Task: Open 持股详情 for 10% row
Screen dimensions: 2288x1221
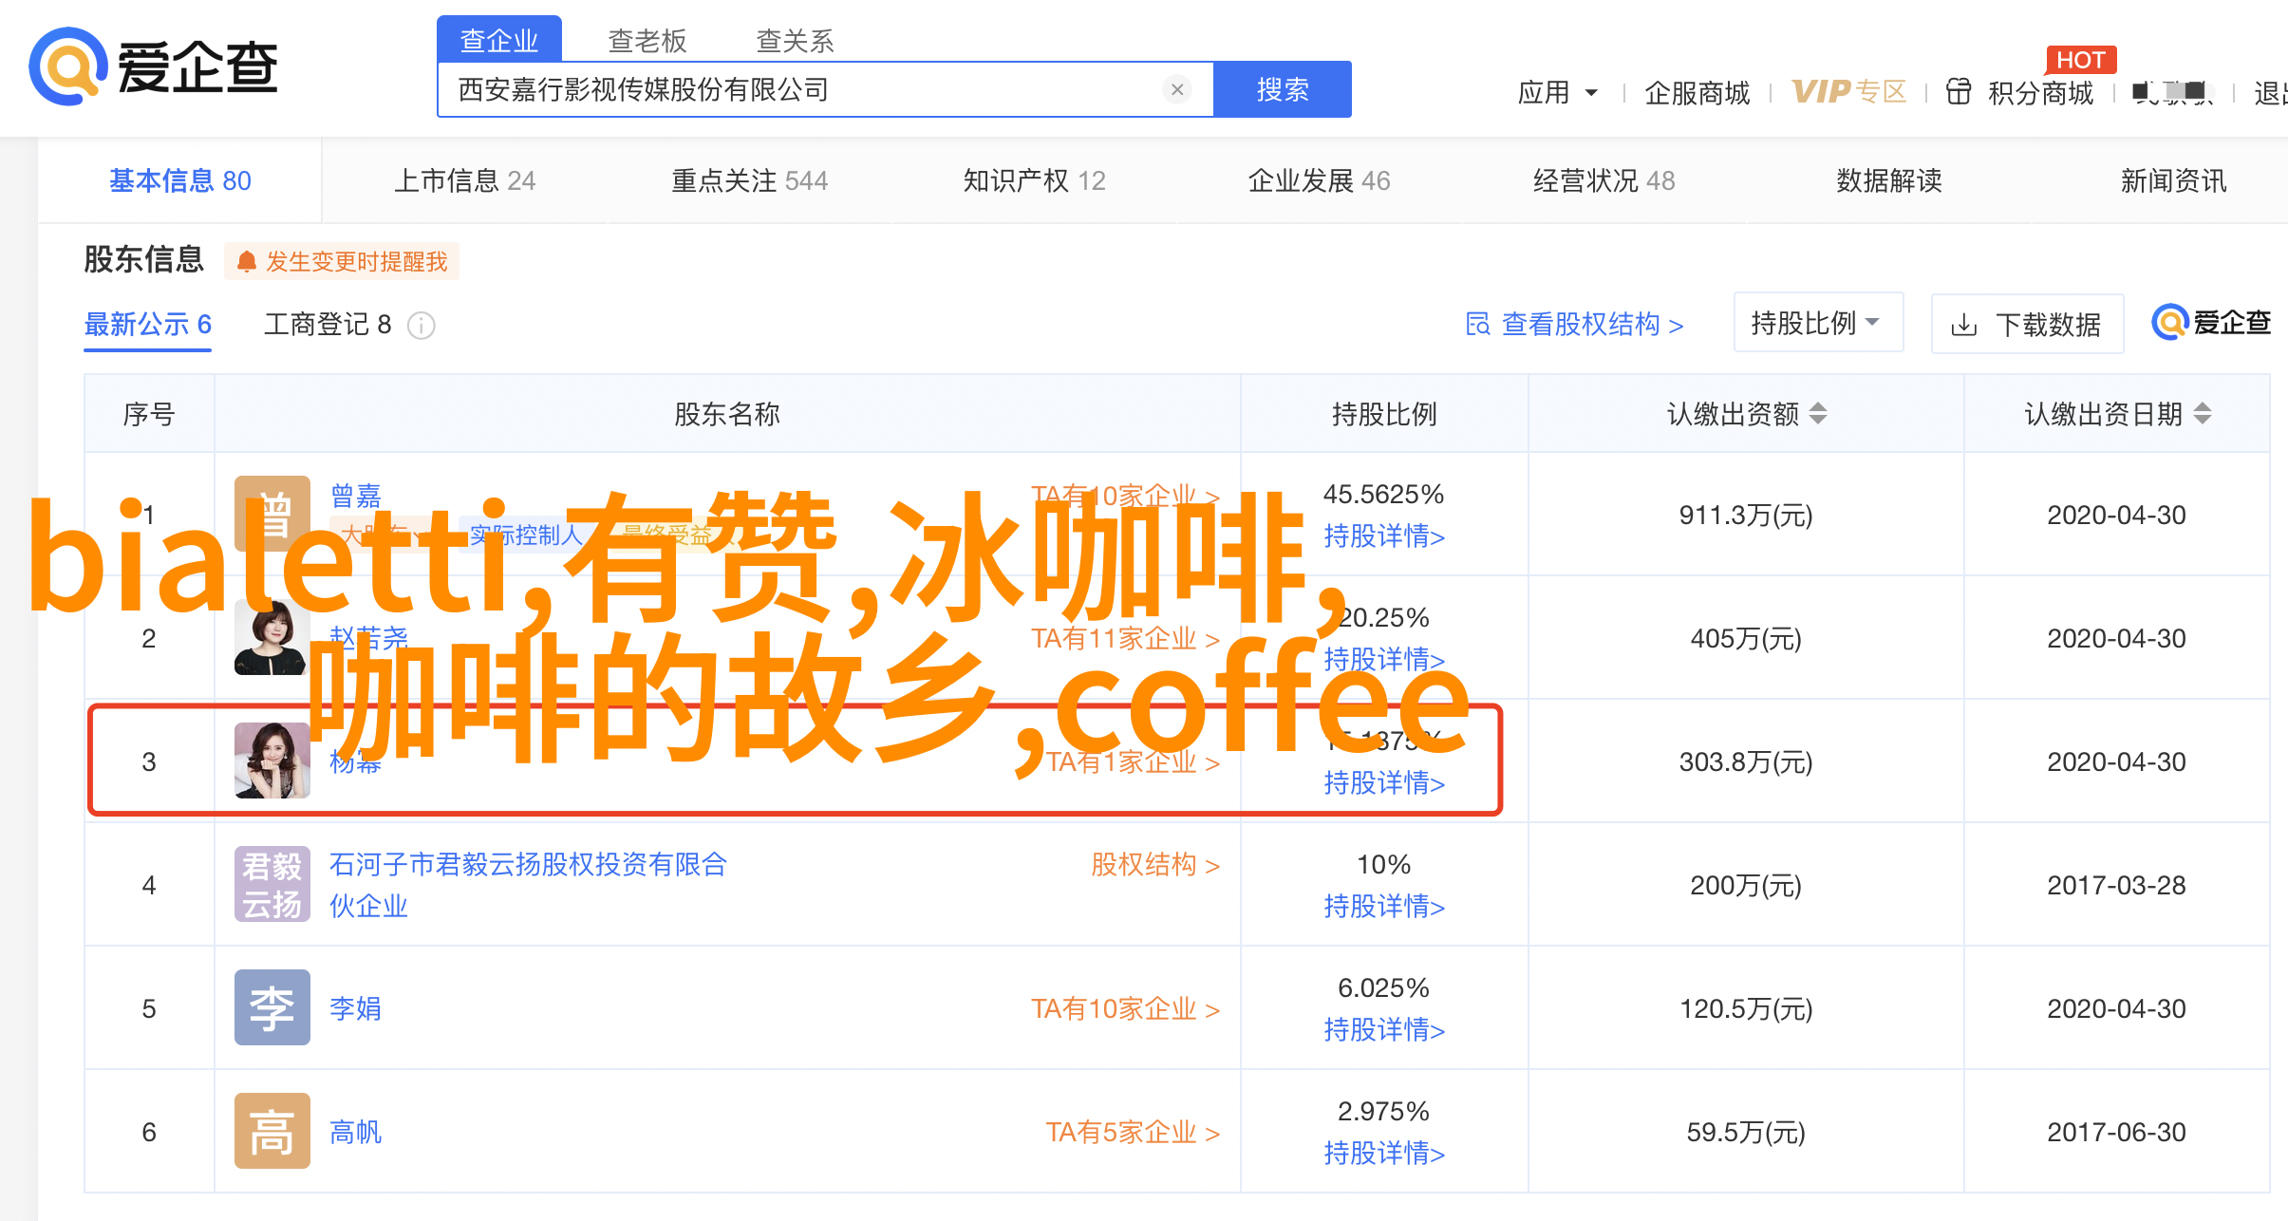Action: (x=1384, y=907)
